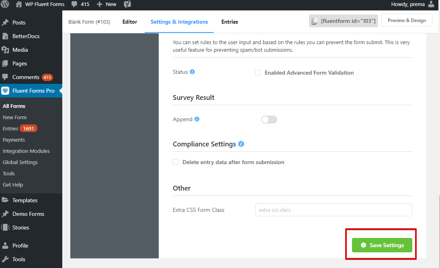Click the WordPress logo icon

5,4
